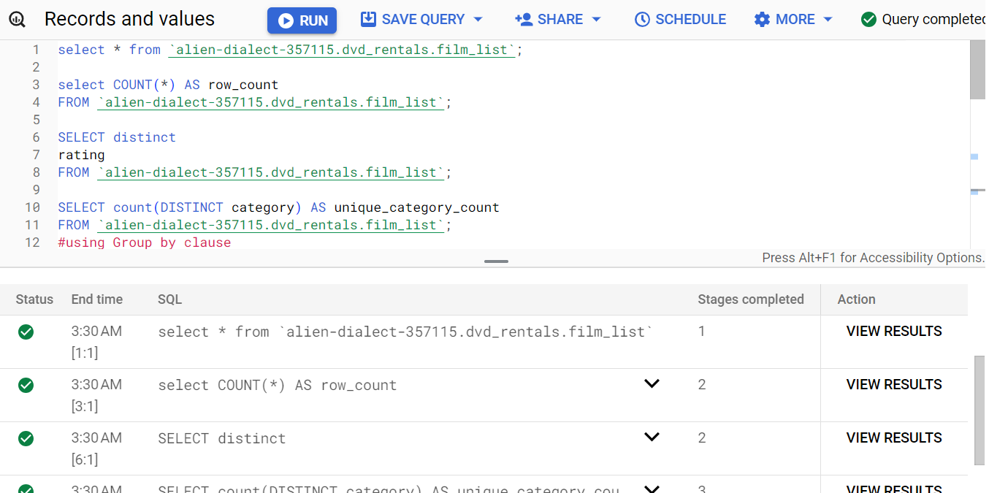
Task: Click the schedule clock icon
Action: click(x=642, y=20)
